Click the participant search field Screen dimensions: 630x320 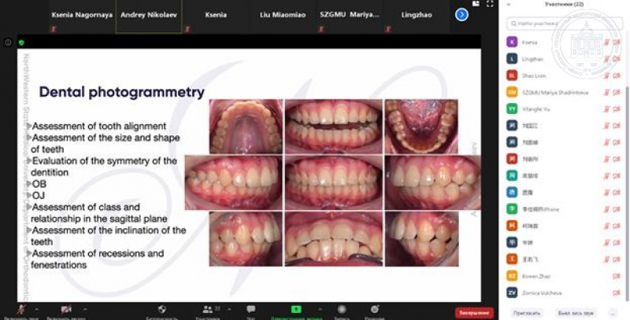point(565,24)
